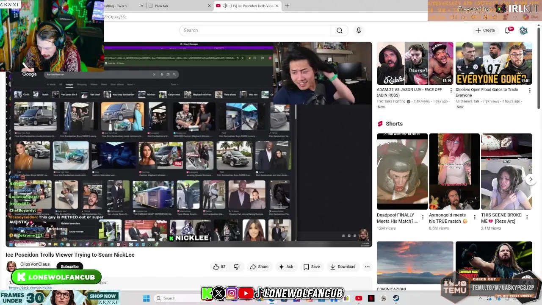Click the browser address bar URL
The width and height of the screenshot is (542, 305).
point(115,17)
